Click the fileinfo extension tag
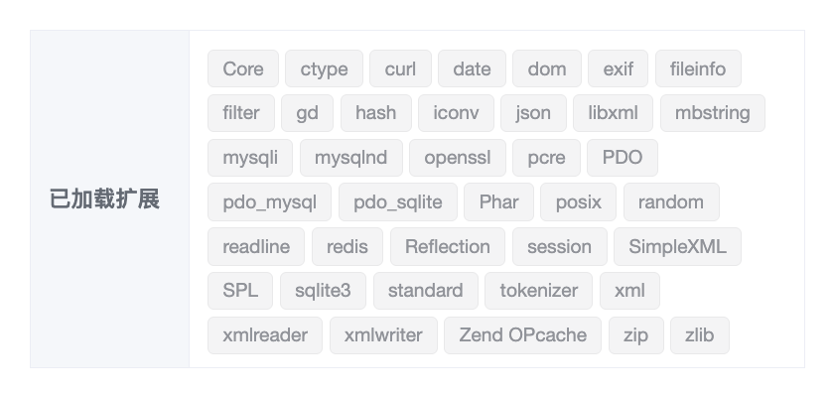 [698, 68]
